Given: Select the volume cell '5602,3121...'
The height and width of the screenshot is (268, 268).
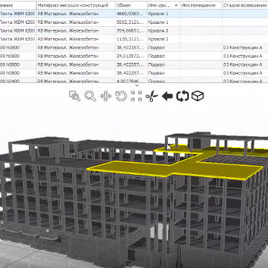Looking at the screenshot, I should (131, 22).
